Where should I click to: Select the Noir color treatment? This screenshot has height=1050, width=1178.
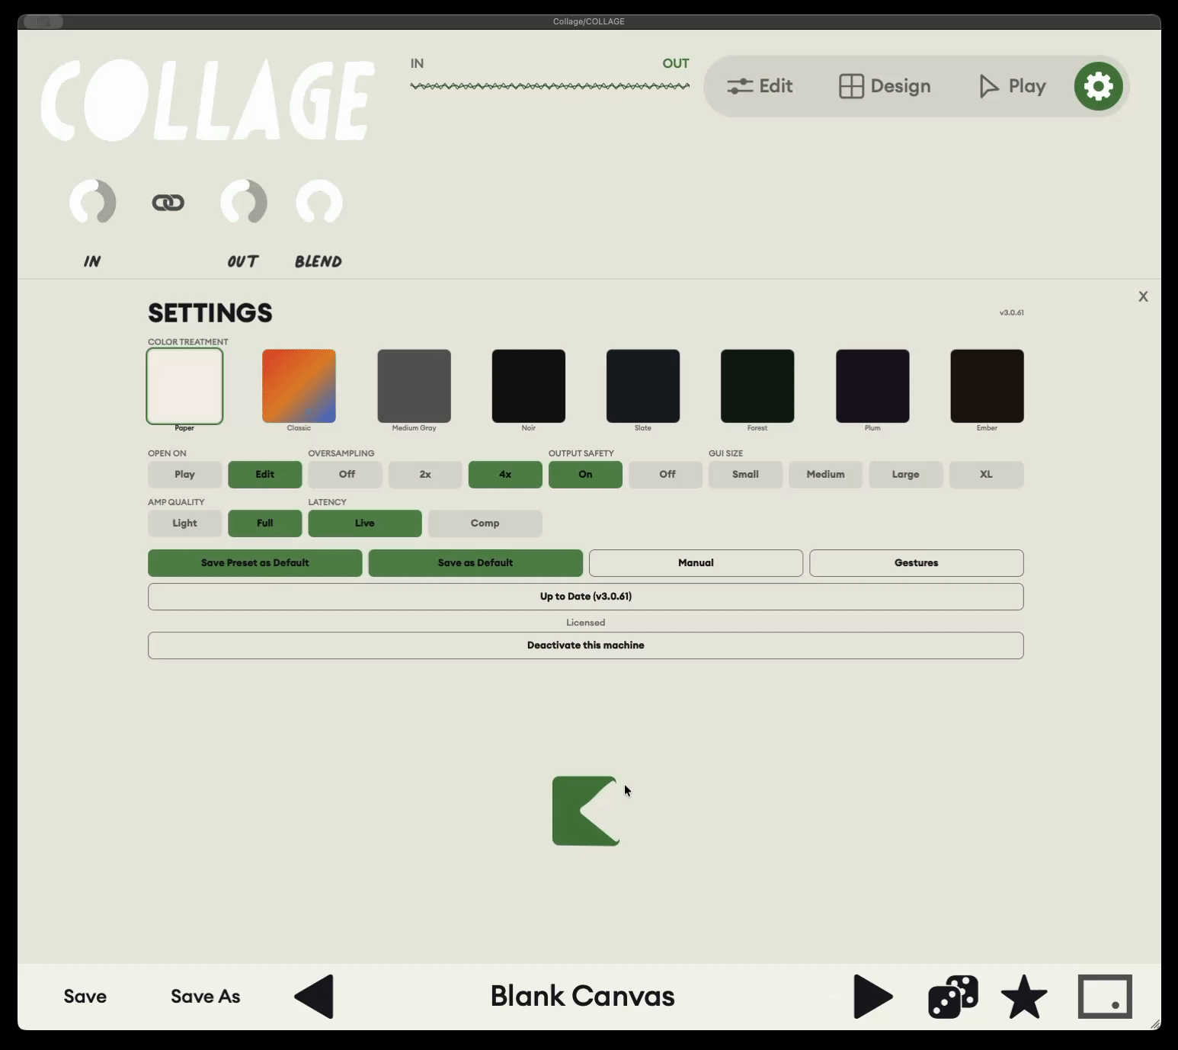click(x=528, y=386)
